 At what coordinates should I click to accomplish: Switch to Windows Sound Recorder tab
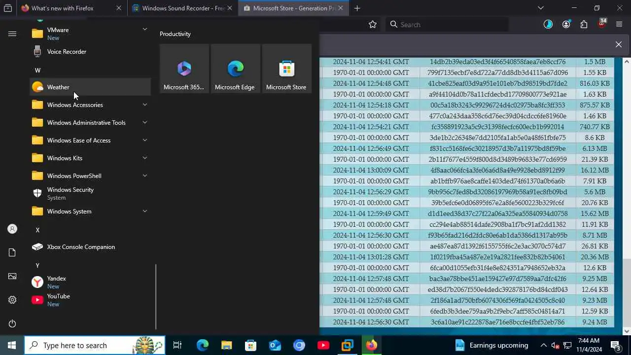tap(181, 8)
